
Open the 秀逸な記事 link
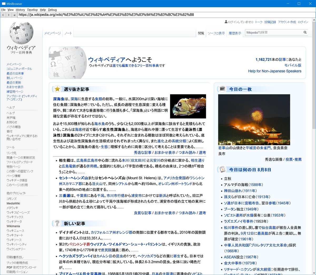142,153
